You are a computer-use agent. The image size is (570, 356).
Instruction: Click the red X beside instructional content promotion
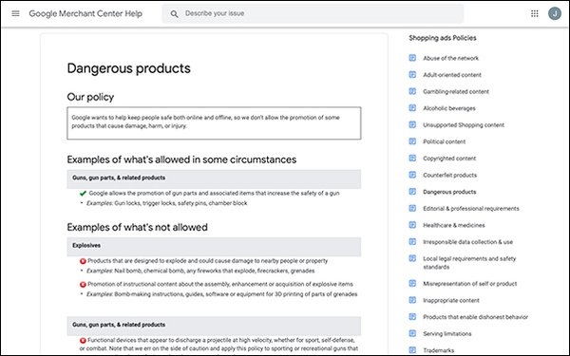tap(83, 285)
